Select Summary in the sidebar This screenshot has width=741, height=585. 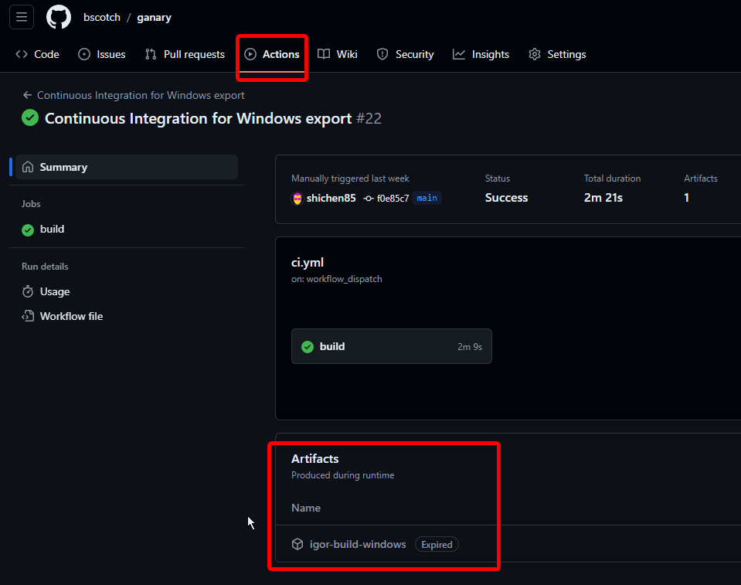tap(127, 167)
